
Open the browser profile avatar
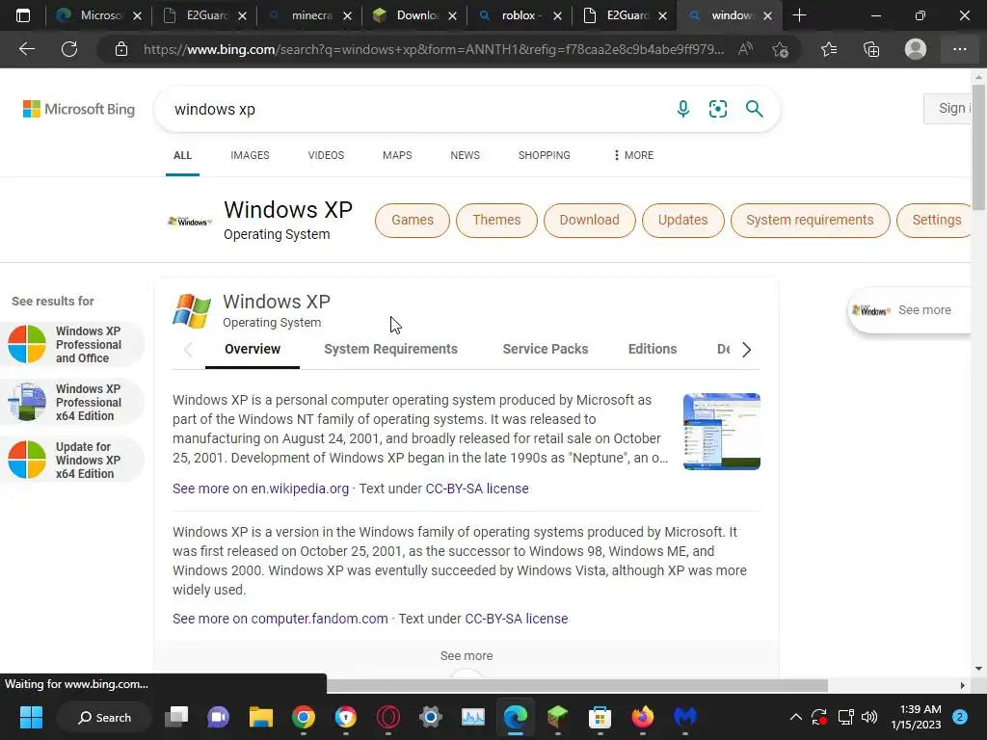[x=916, y=49]
